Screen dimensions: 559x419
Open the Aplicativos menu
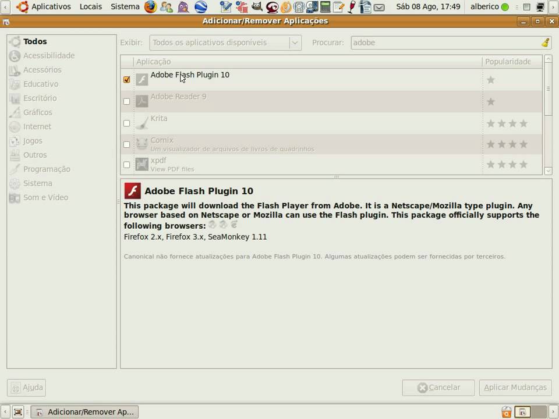[51, 7]
